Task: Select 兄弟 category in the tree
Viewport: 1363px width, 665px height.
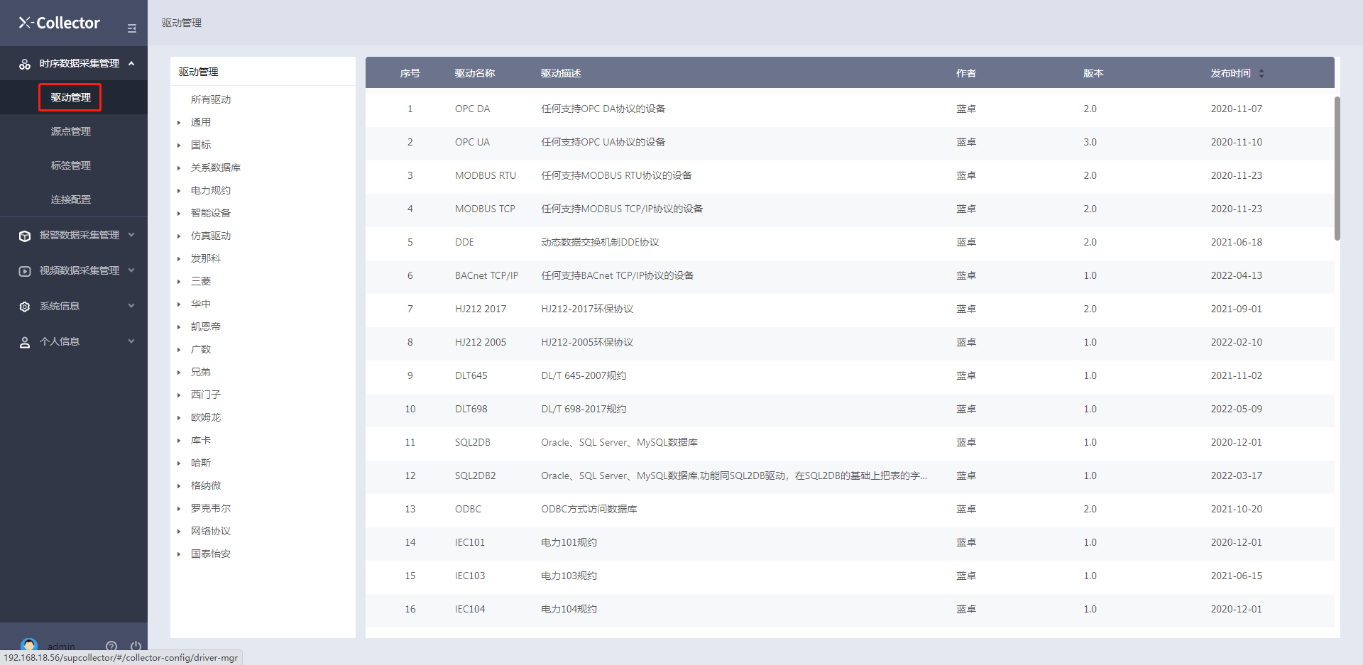Action: pyautogui.click(x=201, y=372)
